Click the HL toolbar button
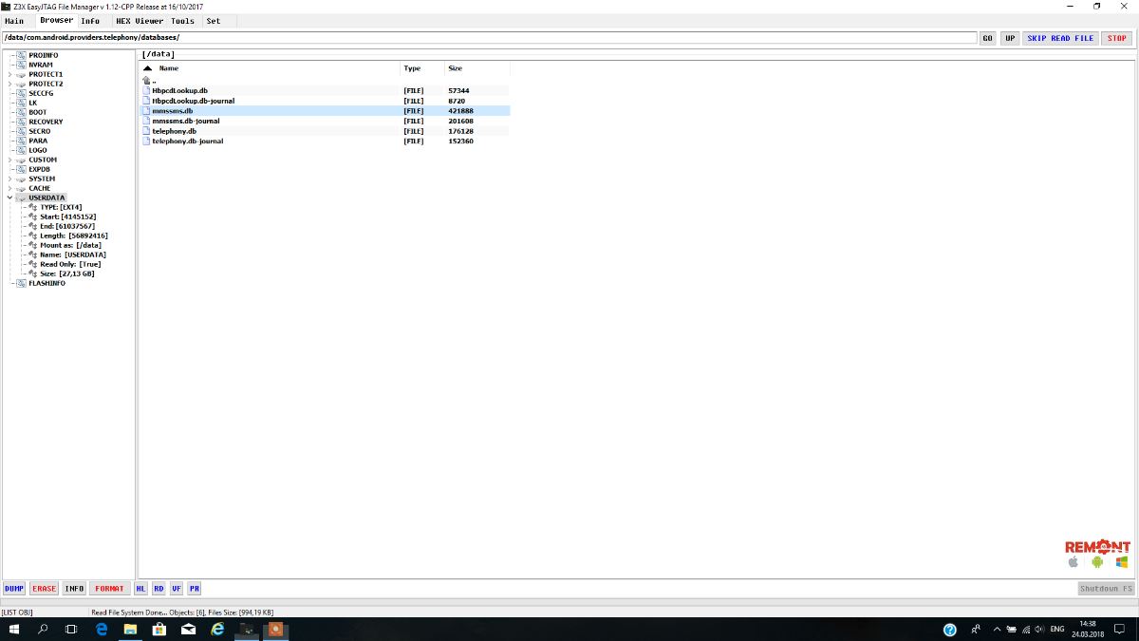The image size is (1139, 641). click(x=140, y=589)
